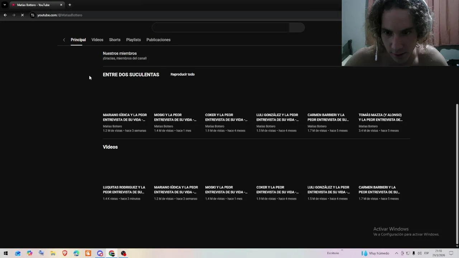This screenshot has height=258, width=459.
Task: Open Luquitas Rodriguez video title
Action: pyautogui.click(x=124, y=190)
